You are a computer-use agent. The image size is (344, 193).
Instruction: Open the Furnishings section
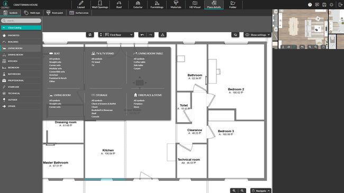click(157, 5)
